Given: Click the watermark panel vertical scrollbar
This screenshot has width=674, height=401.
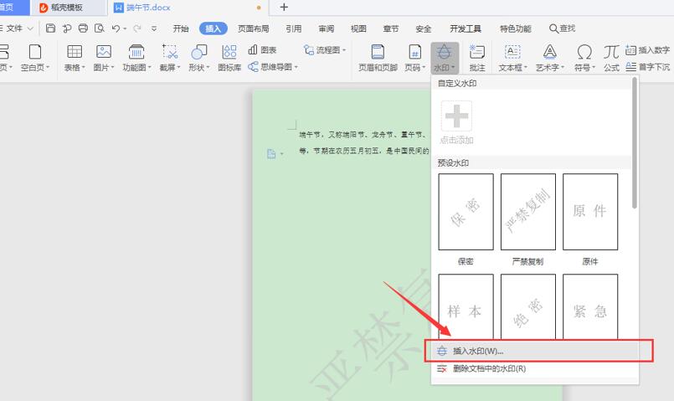Looking at the screenshot, I should pos(635,143).
